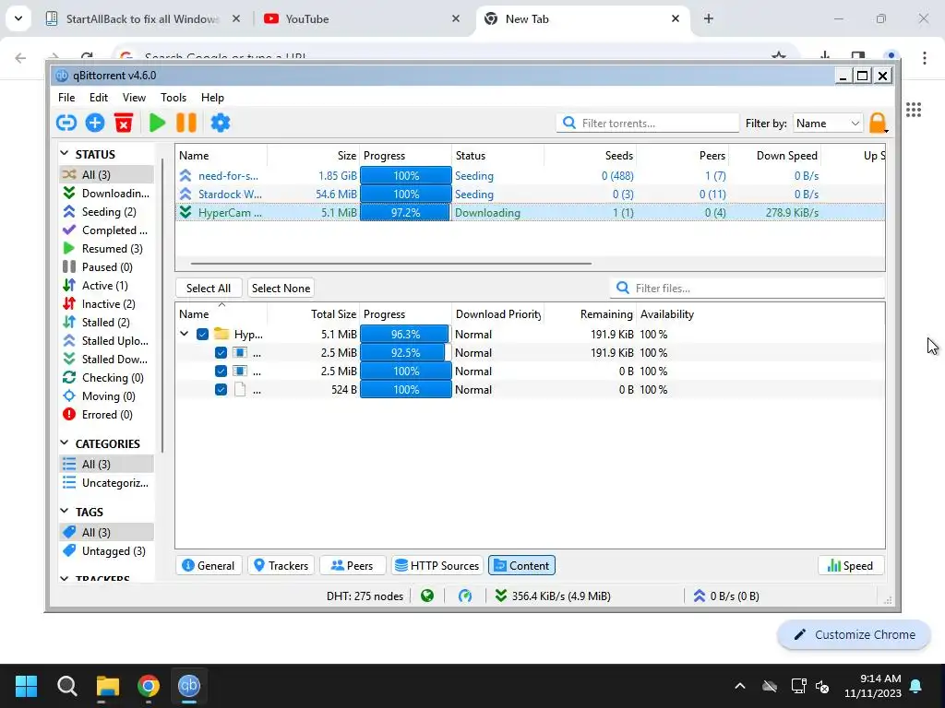Click Customize Chrome button

tap(854, 634)
